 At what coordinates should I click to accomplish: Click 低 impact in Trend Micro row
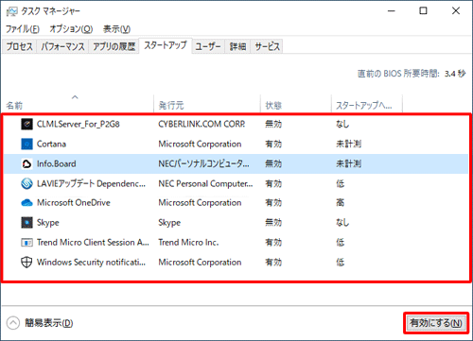tap(340, 243)
